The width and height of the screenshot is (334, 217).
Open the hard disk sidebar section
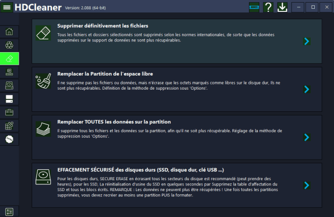9,85
